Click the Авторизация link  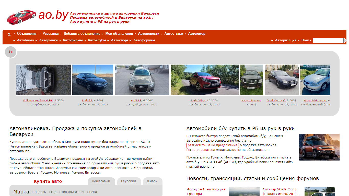[x=286, y=40]
